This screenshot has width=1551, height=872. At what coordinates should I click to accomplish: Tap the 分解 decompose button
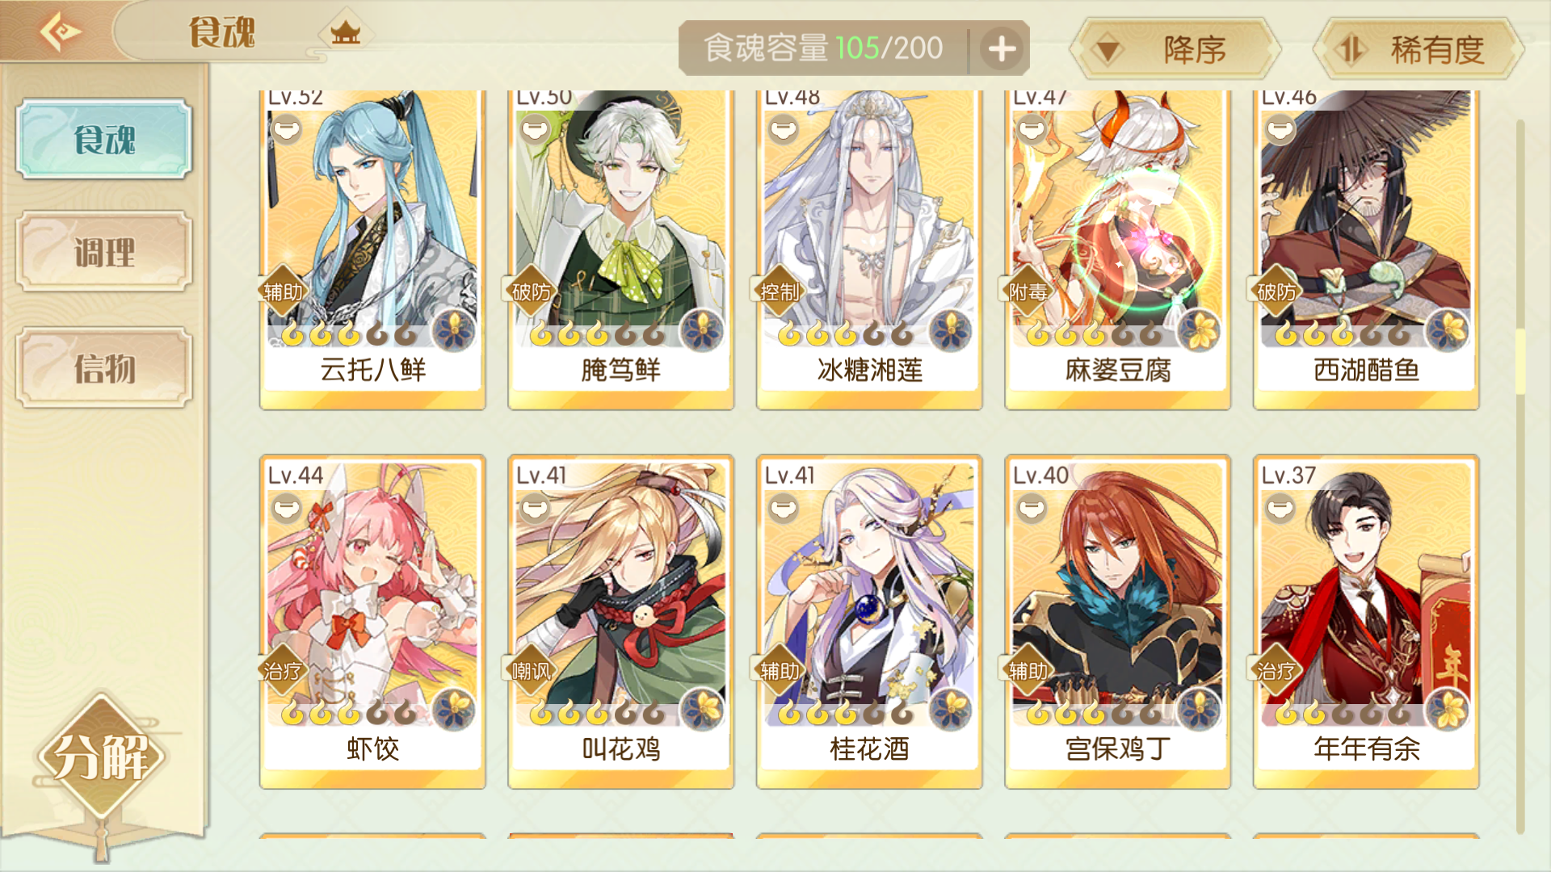point(101,757)
